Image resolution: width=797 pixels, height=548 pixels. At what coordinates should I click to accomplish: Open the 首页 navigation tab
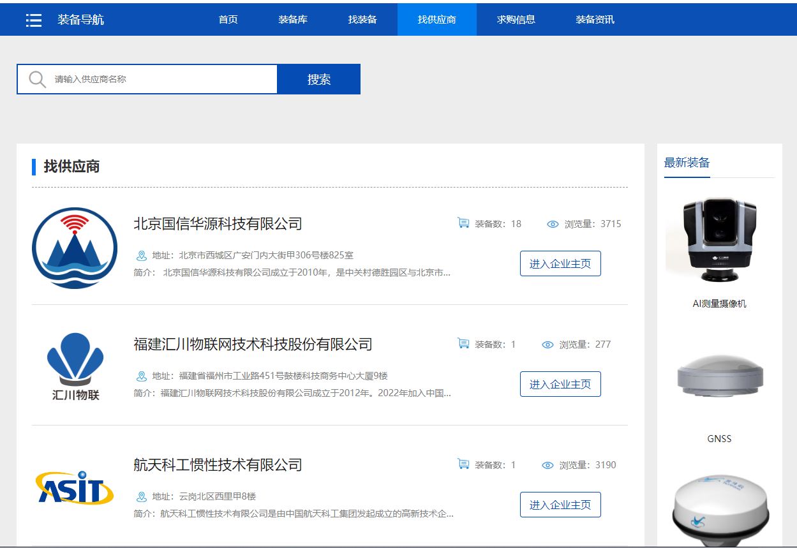228,20
